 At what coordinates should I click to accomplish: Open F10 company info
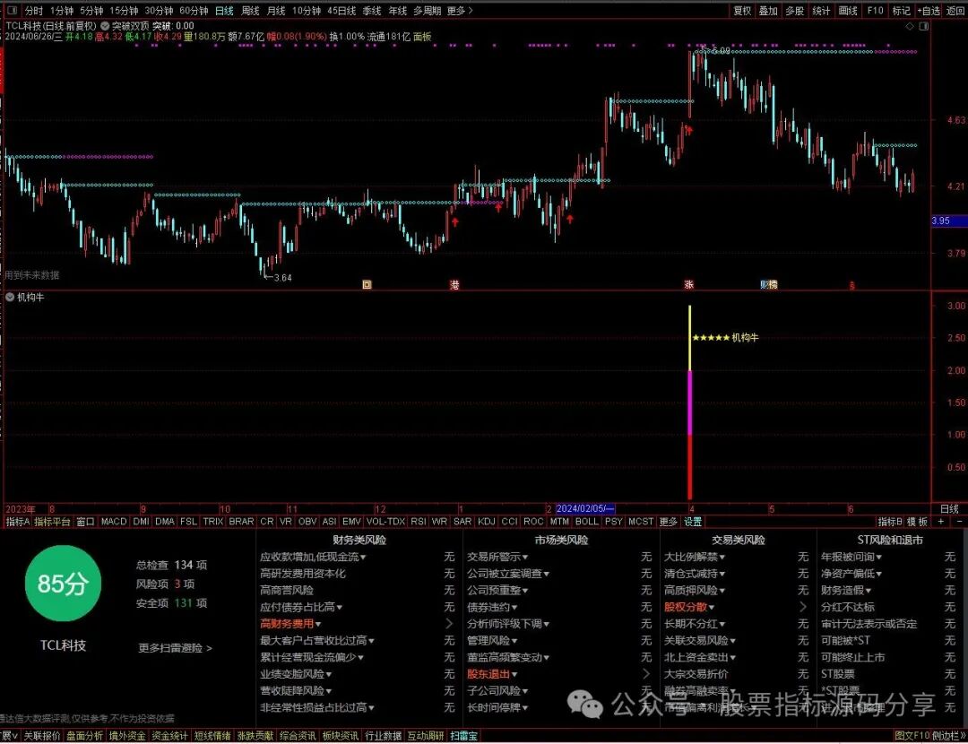click(875, 11)
